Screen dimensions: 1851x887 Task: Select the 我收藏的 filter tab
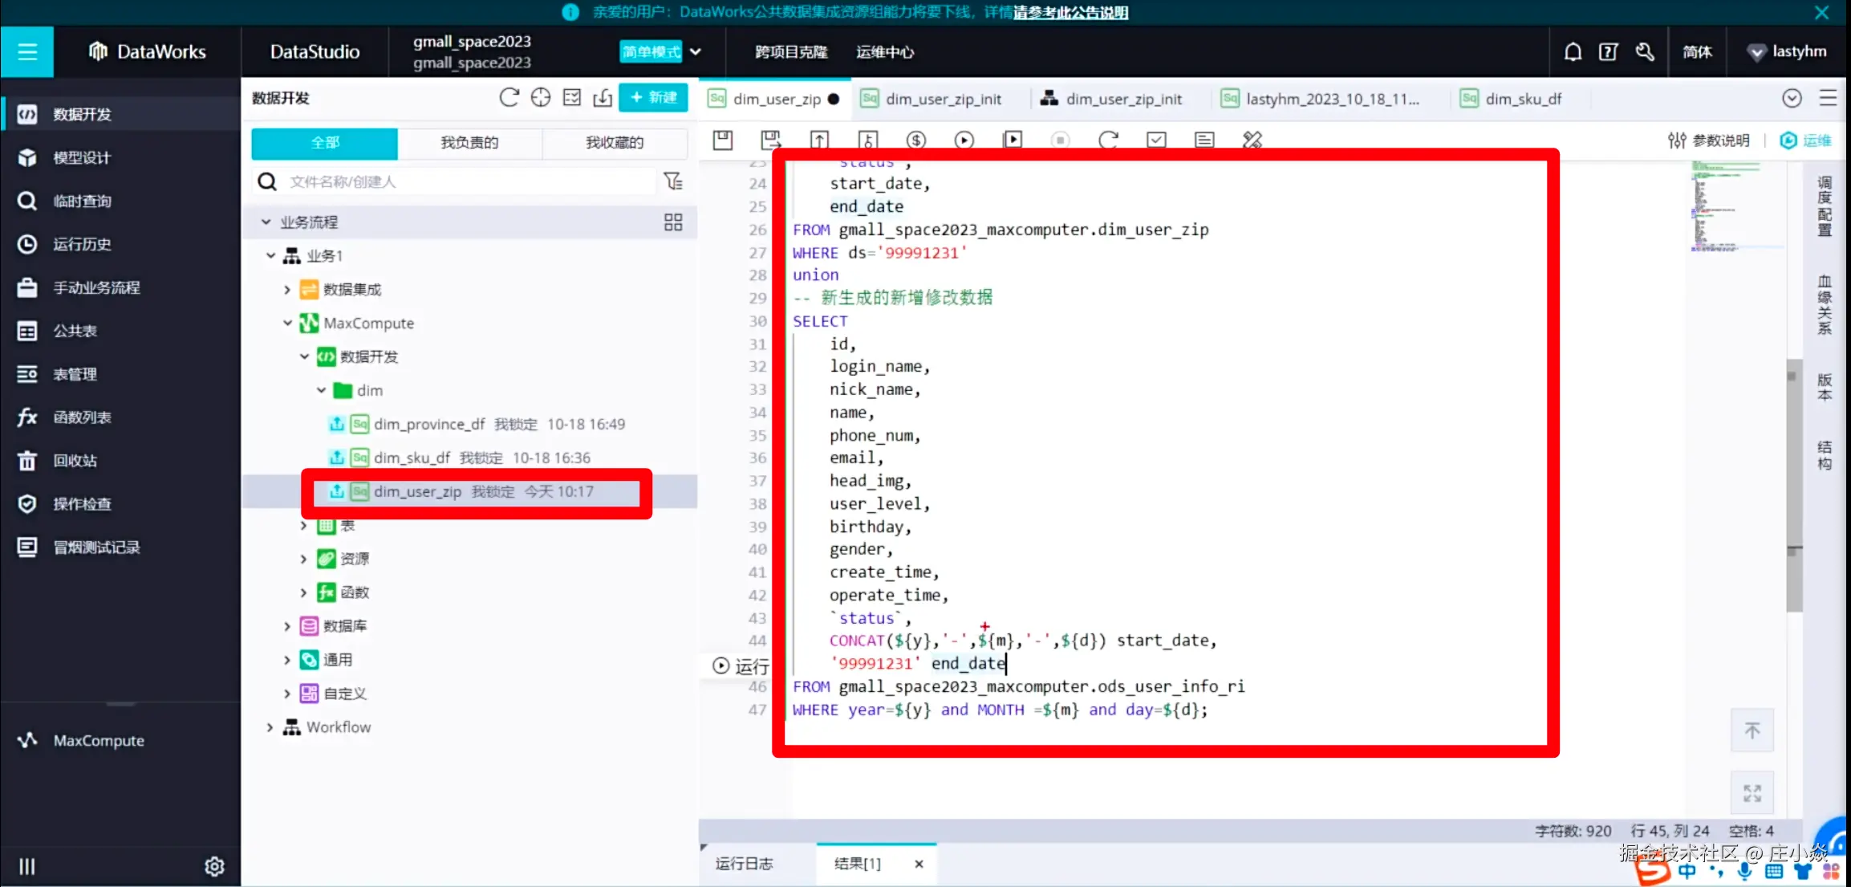click(614, 143)
